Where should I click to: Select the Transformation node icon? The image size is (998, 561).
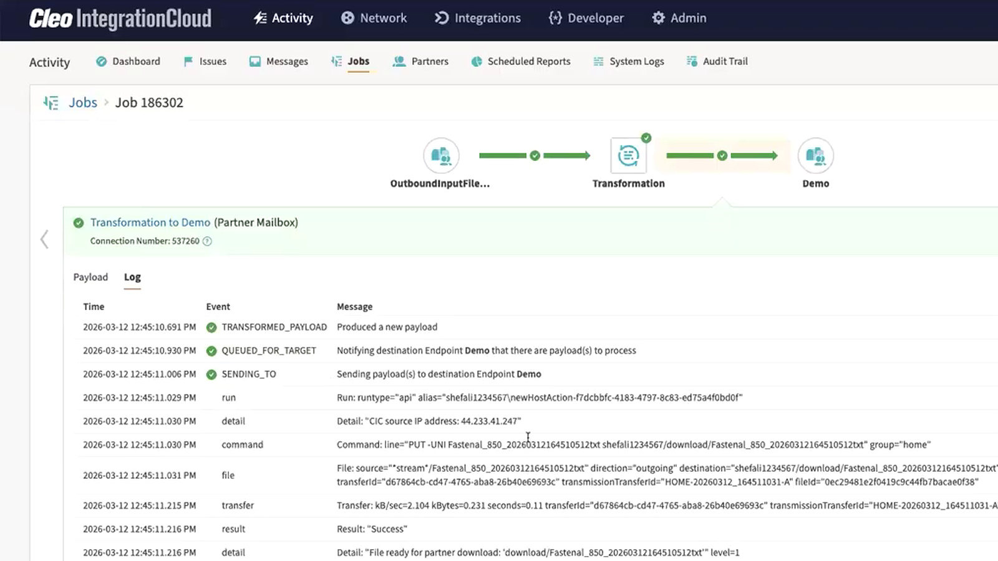pyautogui.click(x=628, y=155)
